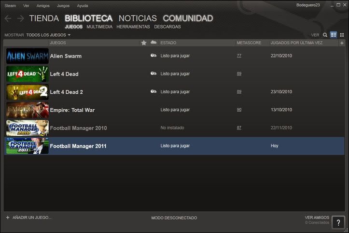Go back with the left arrow

coord(8,18)
